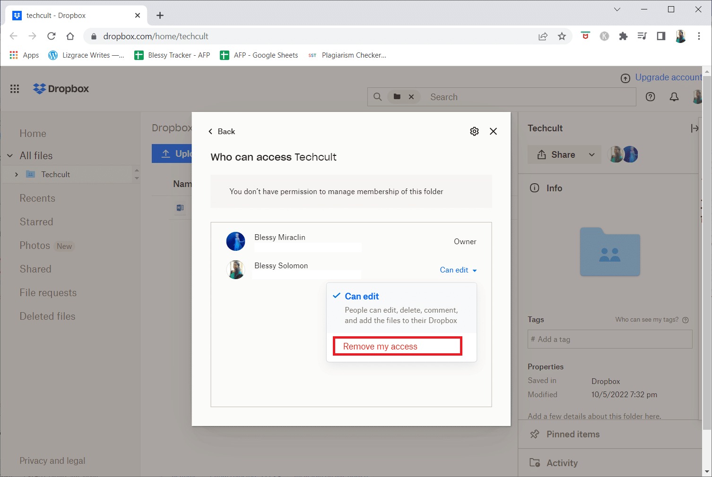
Task: Select Techcult folder in sidebar tree
Action: tap(55, 174)
